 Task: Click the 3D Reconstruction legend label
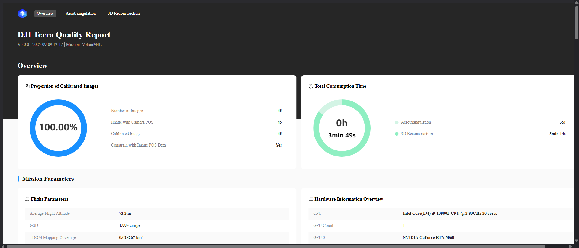[417, 134]
